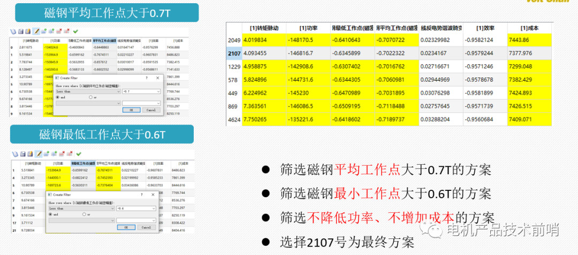The height and width of the screenshot is (255, 578).
Task: Select the 'and' radio in the -0.6 filter dialog
Action: (x=50, y=214)
